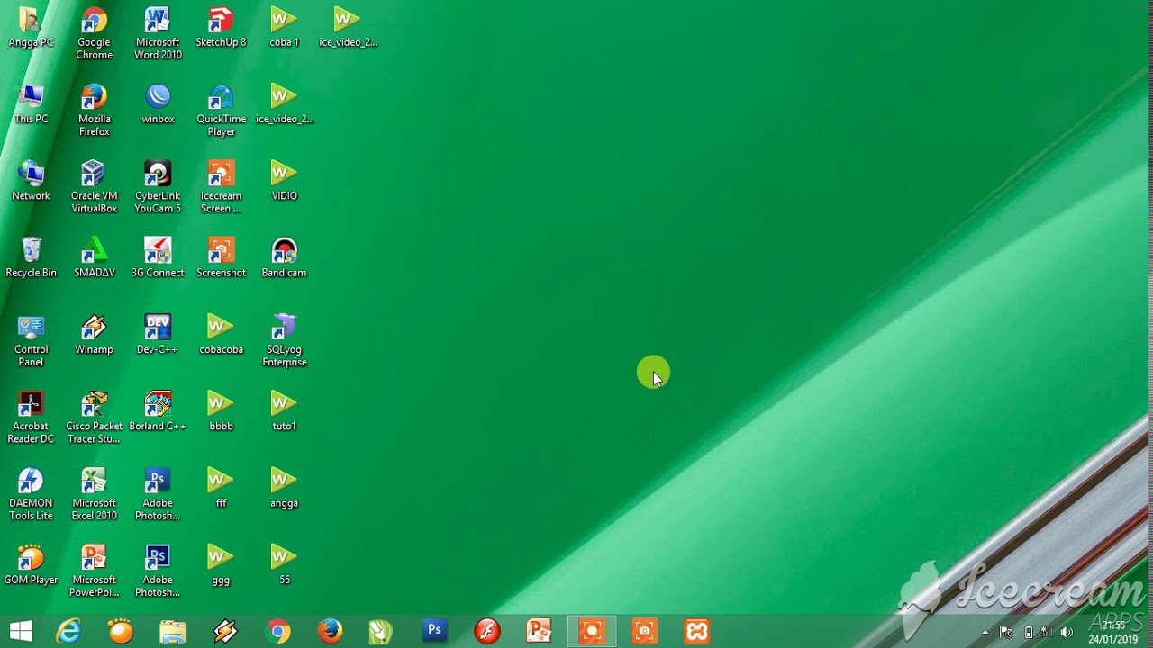Open PowerPoint from the taskbar
The width and height of the screenshot is (1153, 648).
click(x=539, y=631)
